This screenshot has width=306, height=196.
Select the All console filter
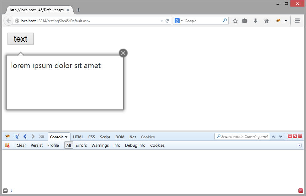click(69, 146)
